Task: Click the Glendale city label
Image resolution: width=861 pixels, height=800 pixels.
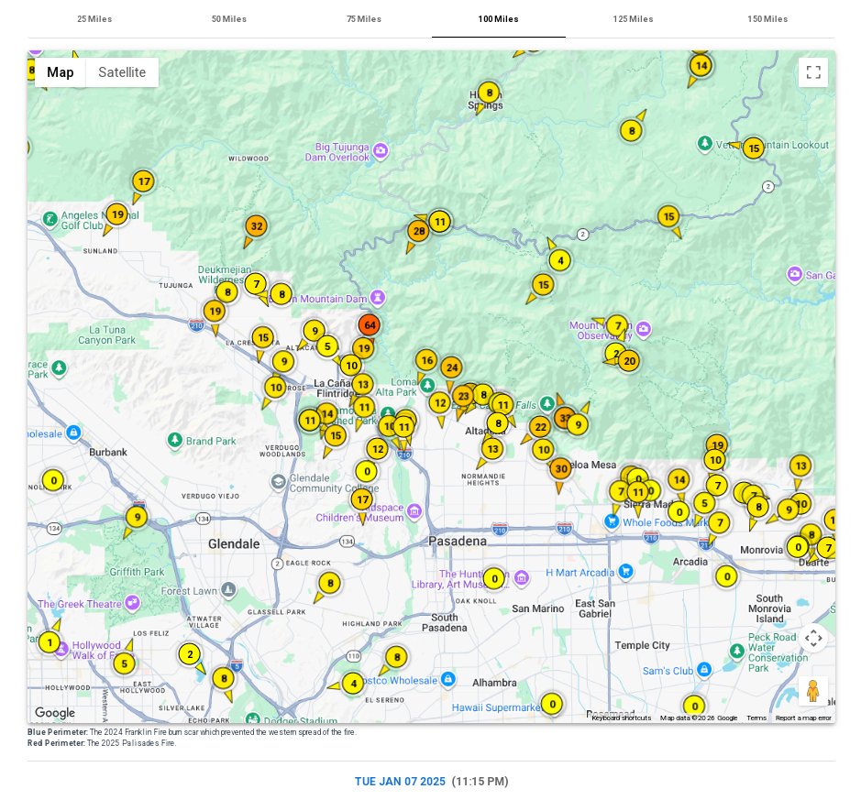Action: (x=234, y=543)
